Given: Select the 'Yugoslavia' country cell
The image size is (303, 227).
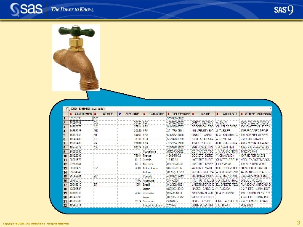Looking at the screenshot, I should tap(154, 151).
